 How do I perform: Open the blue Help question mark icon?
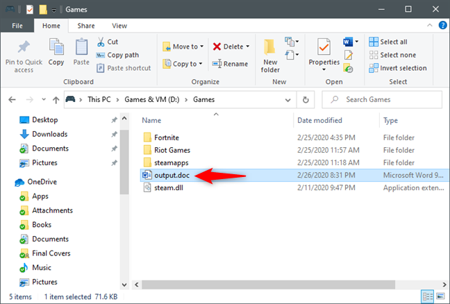[x=443, y=25]
